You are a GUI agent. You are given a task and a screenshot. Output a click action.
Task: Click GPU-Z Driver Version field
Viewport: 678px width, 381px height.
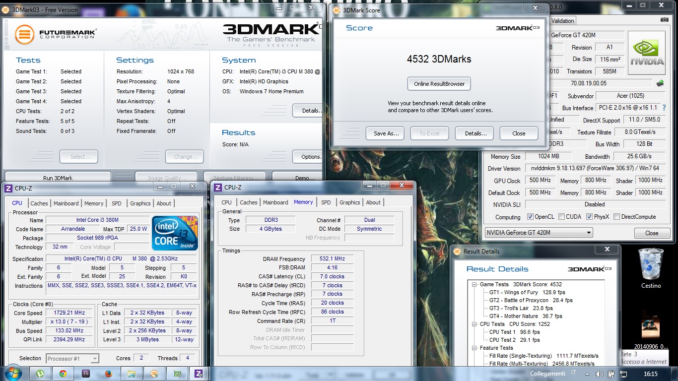coord(595,168)
